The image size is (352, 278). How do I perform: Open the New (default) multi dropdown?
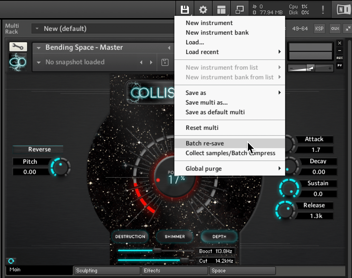tap(37, 28)
